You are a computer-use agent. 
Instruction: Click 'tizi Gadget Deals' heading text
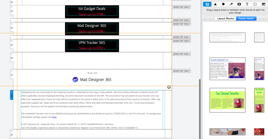point(92,9)
